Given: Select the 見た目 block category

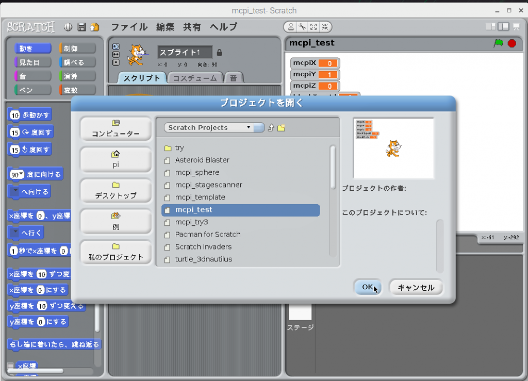Looking at the screenshot, I should [x=32, y=62].
